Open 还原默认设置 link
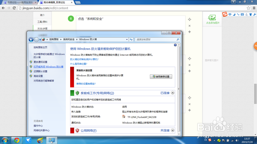Viewport: 257px width, 144px height. 40,71
